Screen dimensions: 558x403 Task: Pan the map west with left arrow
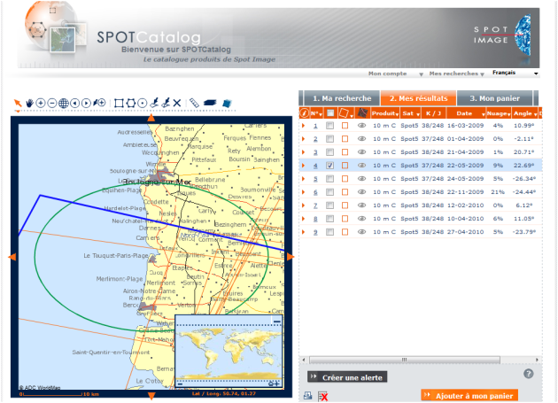[12, 257]
